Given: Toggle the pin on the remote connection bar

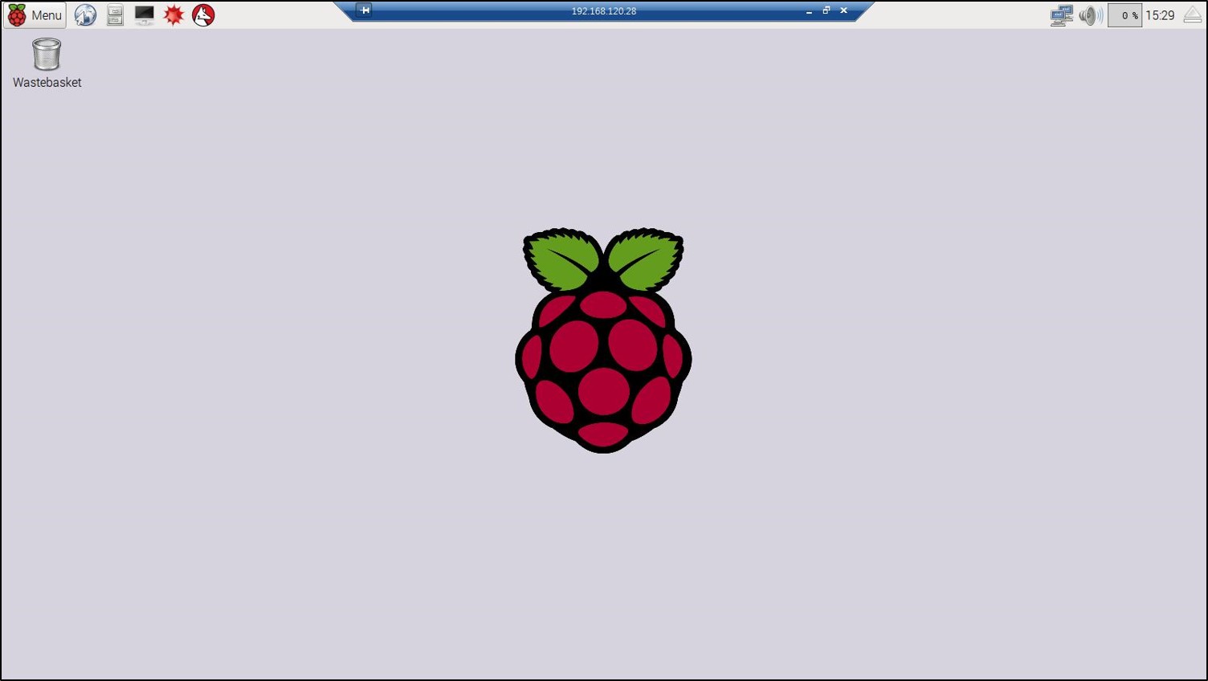Looking at the screenshot, I should (x=364, y=10).
